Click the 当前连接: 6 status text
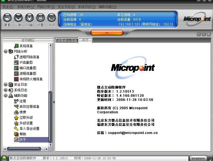Screen dimensions: 213x161 click(x=72, y=20)
